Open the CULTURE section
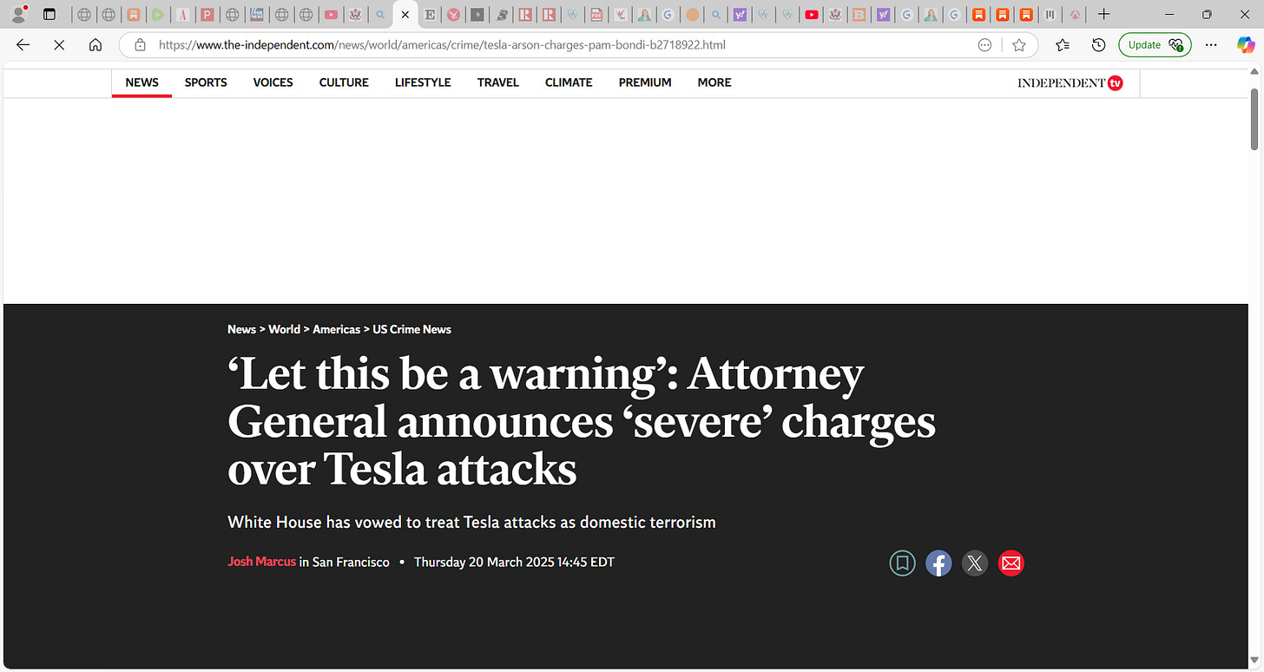This screenshot has height=672, width=1264. (344, 82)
